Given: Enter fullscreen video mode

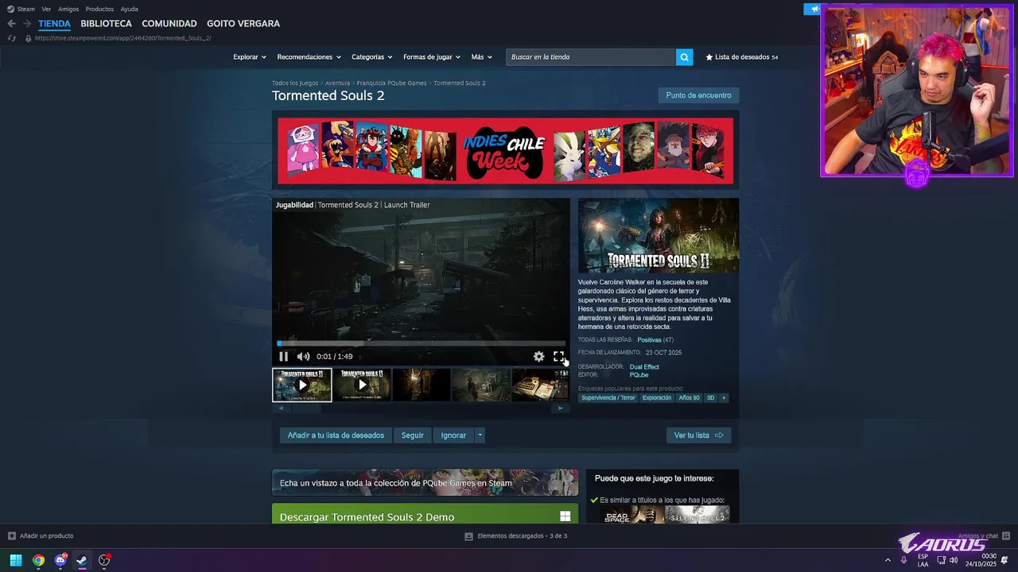Looking at the screenshot, I should tap(558, 357).
